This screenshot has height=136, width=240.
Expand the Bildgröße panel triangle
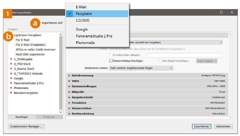[69, 92]
